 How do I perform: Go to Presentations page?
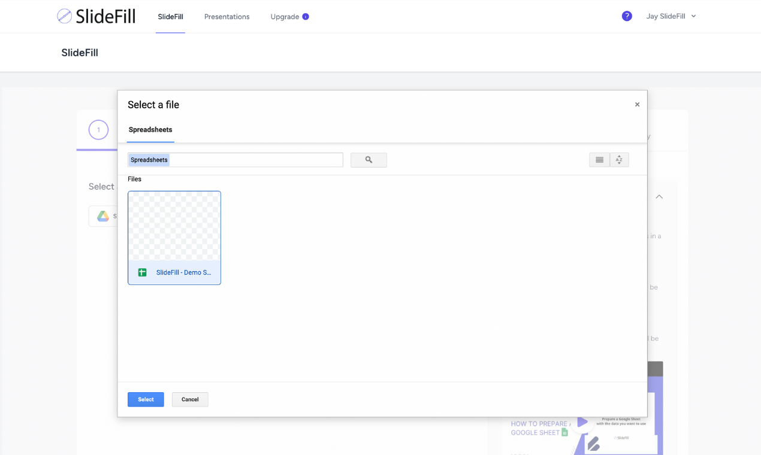227,17
